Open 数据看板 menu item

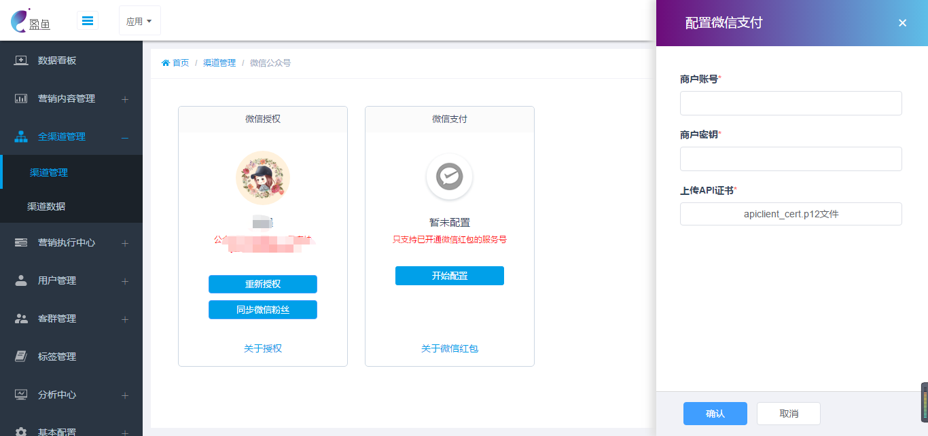71,60
